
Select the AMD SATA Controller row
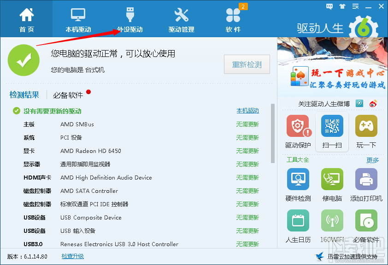[141, 191]
